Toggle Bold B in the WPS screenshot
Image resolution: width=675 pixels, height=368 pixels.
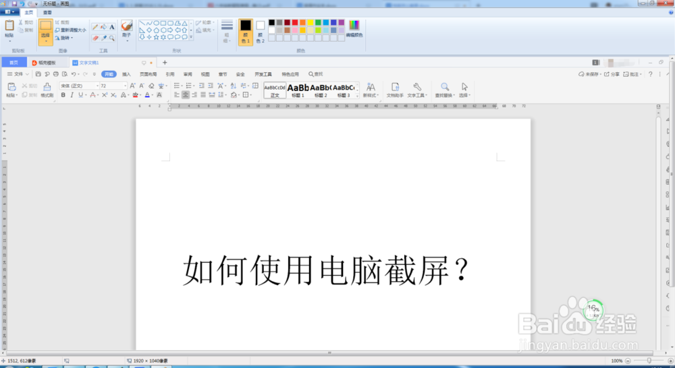(x=63, y=95)
